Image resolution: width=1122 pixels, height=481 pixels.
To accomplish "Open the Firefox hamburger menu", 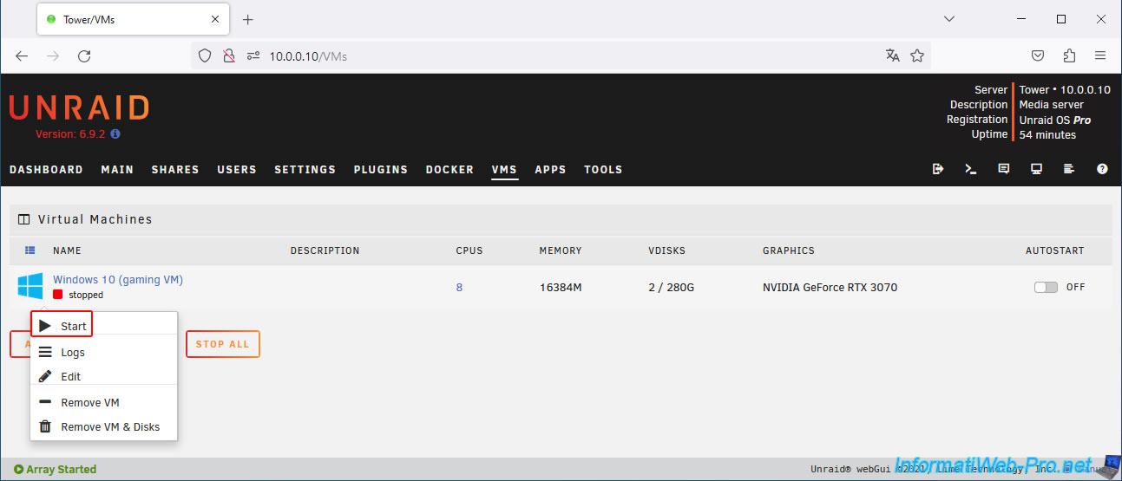I will pos(1100,55).
